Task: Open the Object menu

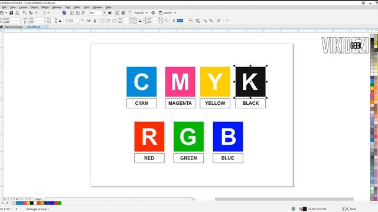Action: 34,8
